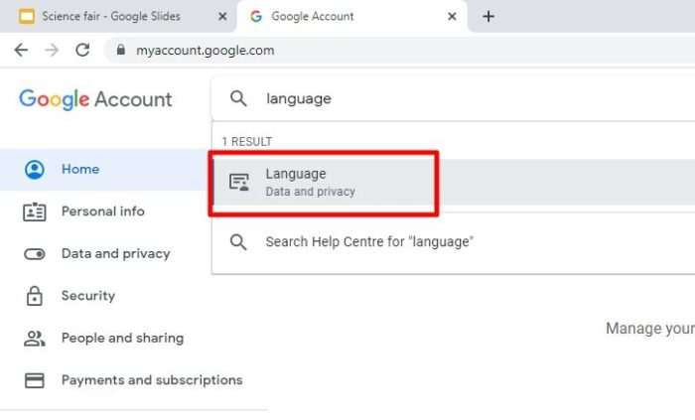View site security lock info
Image resolution: width=695 pixels, height=420 pixels.
tap(120, 50)
